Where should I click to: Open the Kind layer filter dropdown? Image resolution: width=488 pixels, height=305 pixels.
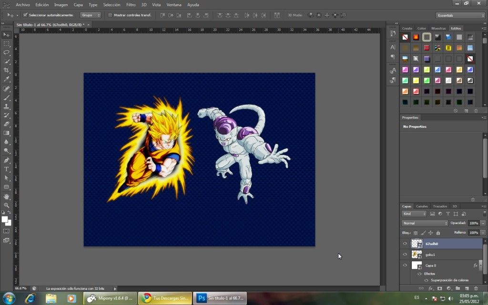pyautogui.click(x=414, y=214)
